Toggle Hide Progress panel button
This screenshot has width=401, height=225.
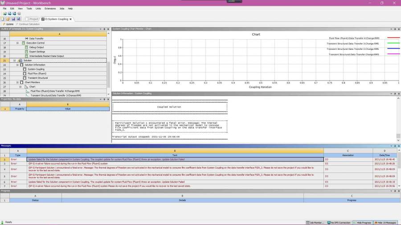point(363,222)
